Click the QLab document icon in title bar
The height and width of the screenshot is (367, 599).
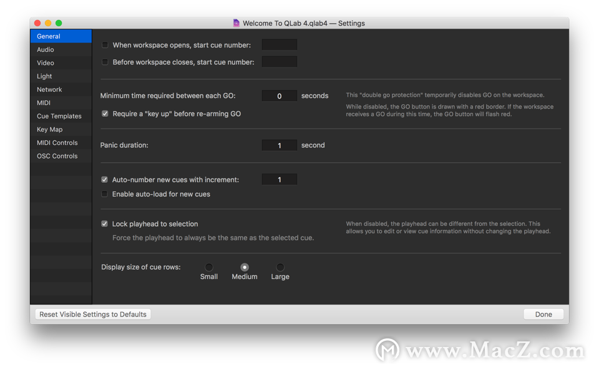click(236, 23)
